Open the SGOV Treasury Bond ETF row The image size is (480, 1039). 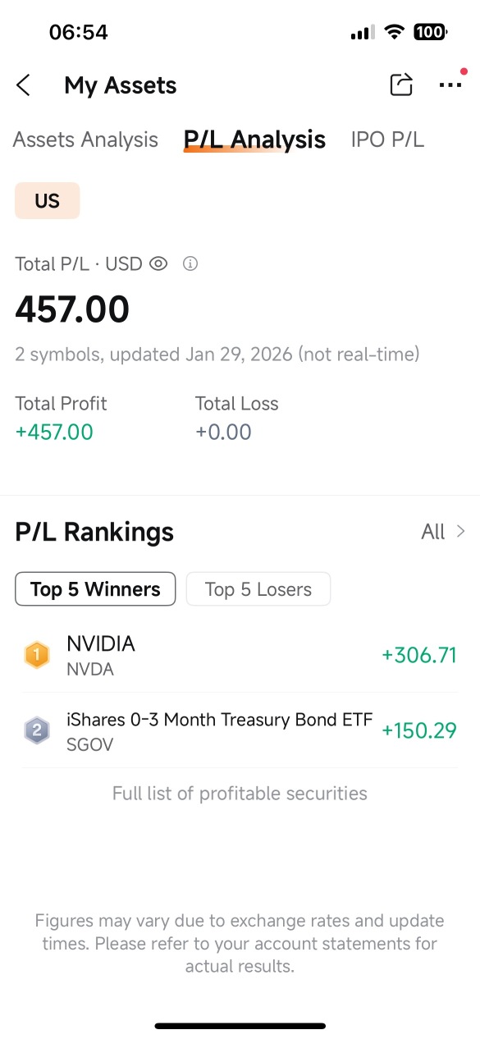240,730
